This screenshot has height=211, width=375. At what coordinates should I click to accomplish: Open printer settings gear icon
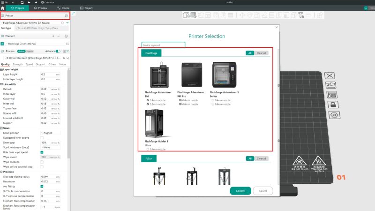click(67, 16)
